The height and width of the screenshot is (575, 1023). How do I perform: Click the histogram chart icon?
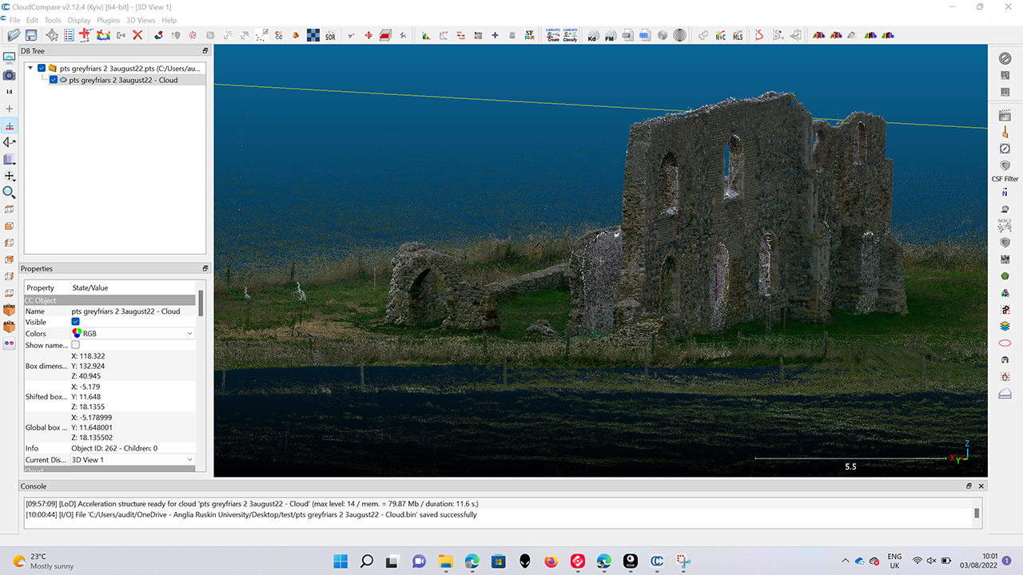[426, 35]
